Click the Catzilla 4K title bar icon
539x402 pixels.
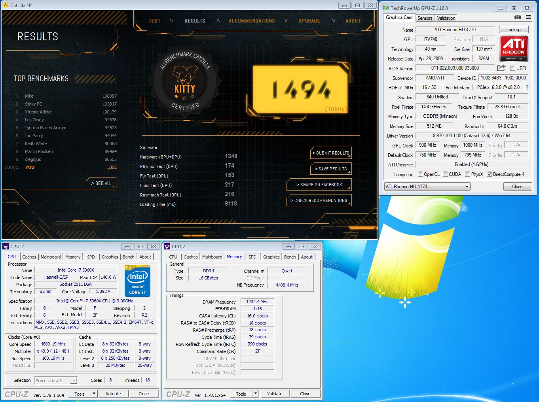click(x=5, y=5)
